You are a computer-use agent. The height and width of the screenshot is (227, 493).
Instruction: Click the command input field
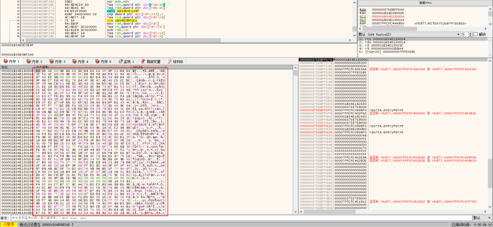pyautogui.click(x=241, y=218)
